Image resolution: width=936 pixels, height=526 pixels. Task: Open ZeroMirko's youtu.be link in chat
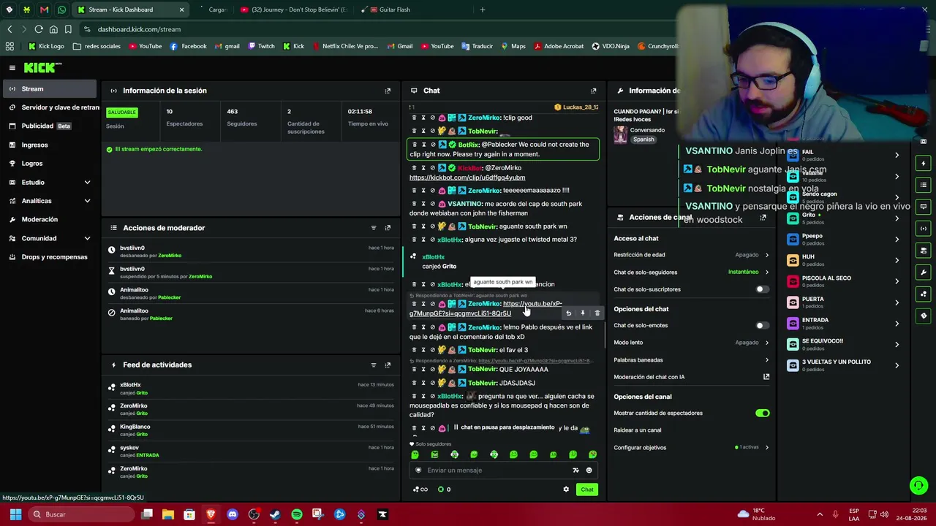[x=486, y=308]
